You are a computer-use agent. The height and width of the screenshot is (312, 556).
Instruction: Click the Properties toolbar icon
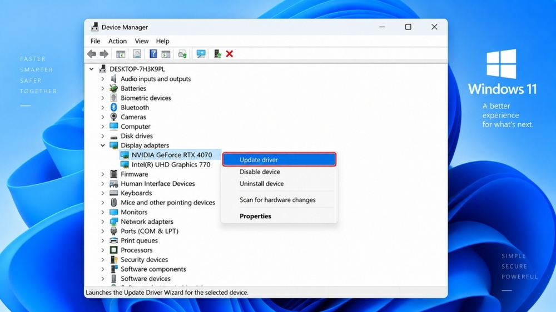pos(137,54)
